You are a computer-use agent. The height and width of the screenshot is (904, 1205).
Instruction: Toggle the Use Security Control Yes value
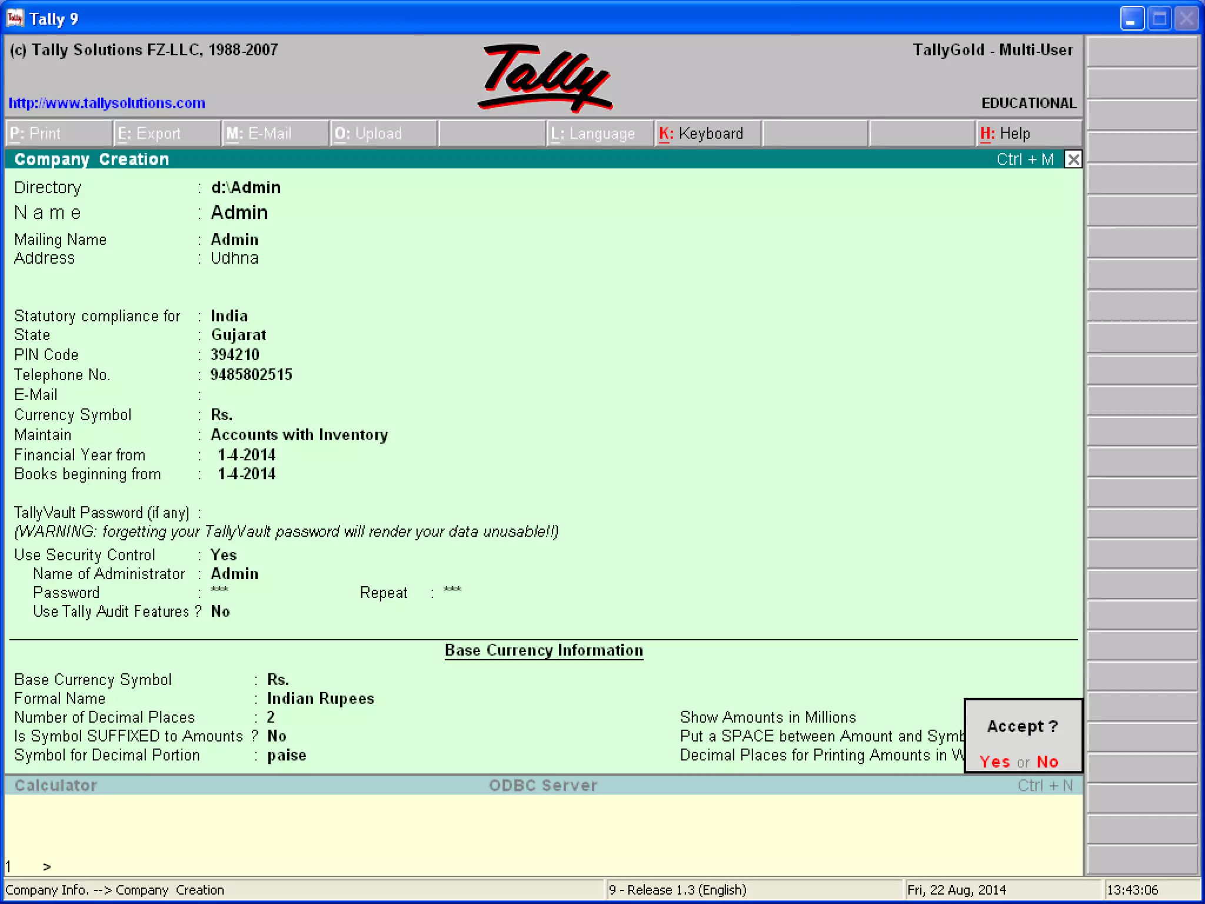click(224, 555)
